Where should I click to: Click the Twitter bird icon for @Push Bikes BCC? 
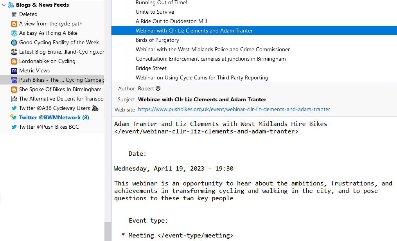[x=14, y=127]
